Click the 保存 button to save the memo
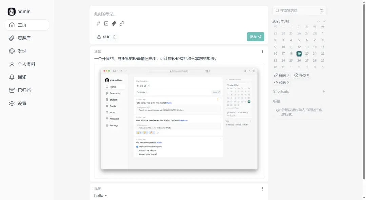Viewport: 366px width, 200px height. [x=255, y=37]
